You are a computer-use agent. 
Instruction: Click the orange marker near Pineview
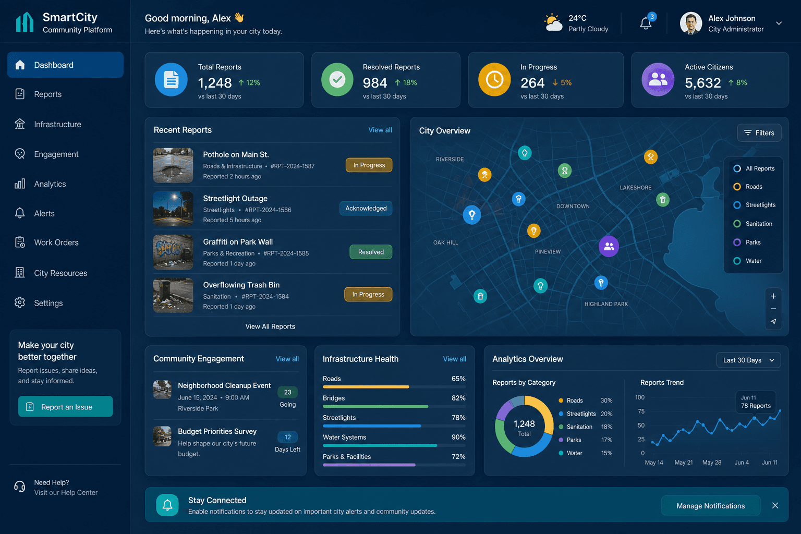point(533,230)
